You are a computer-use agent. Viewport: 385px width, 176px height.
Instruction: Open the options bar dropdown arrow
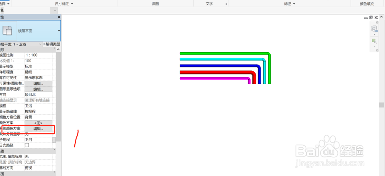[x=55, y=10]
